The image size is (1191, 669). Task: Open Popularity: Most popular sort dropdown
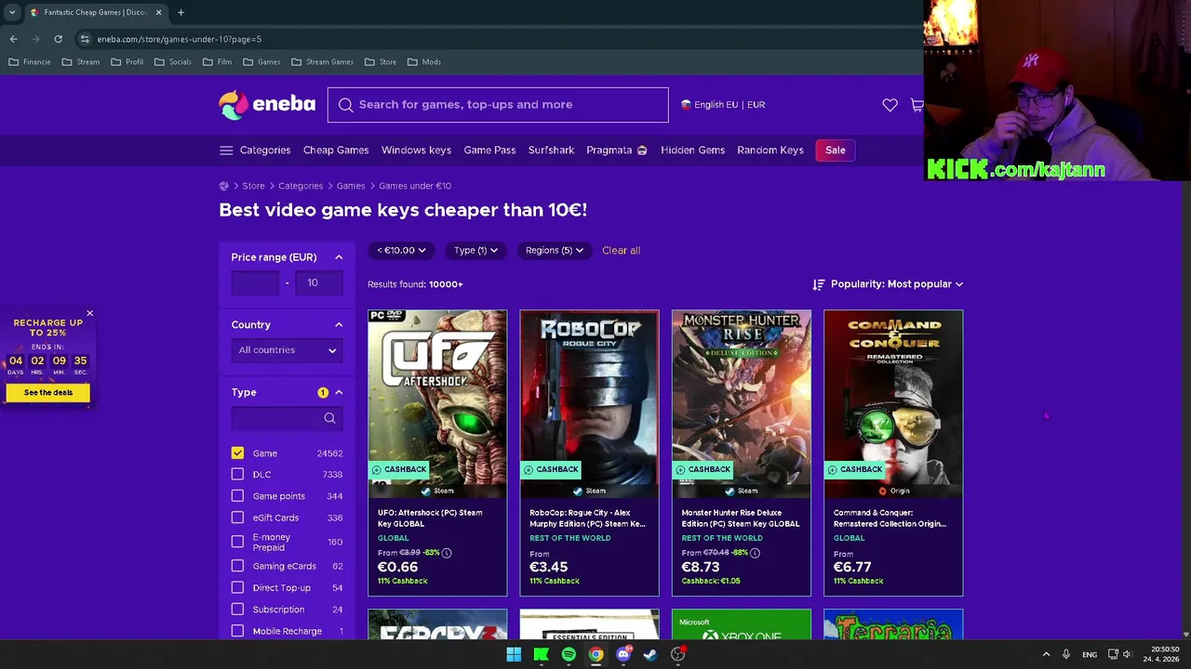click(888, 284)
